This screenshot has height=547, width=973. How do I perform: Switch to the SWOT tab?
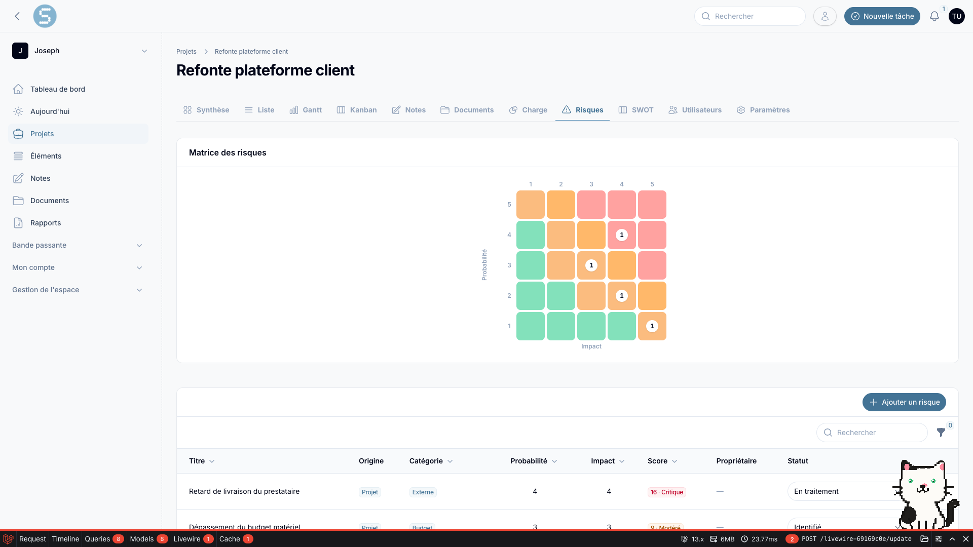[x=636, y=110]
